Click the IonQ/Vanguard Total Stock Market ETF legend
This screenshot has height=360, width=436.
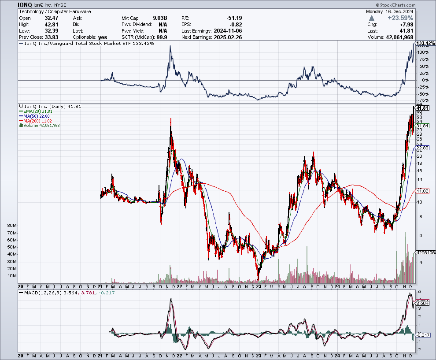(x=87, y=43)
